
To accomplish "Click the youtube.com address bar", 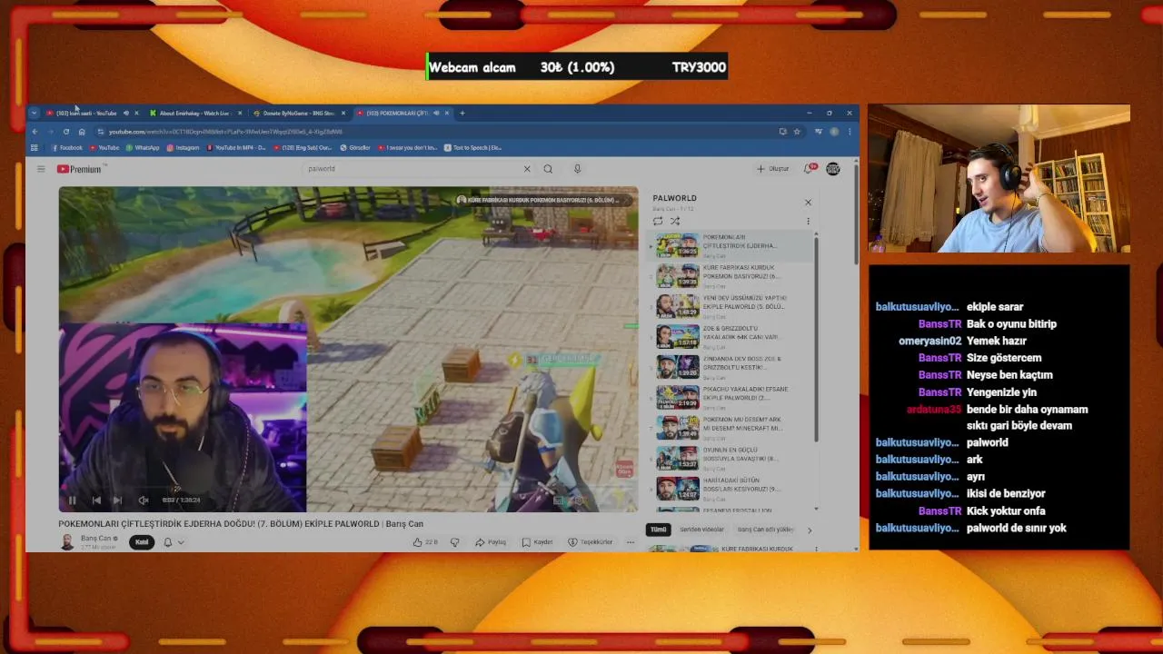I will tap(436, 132).
